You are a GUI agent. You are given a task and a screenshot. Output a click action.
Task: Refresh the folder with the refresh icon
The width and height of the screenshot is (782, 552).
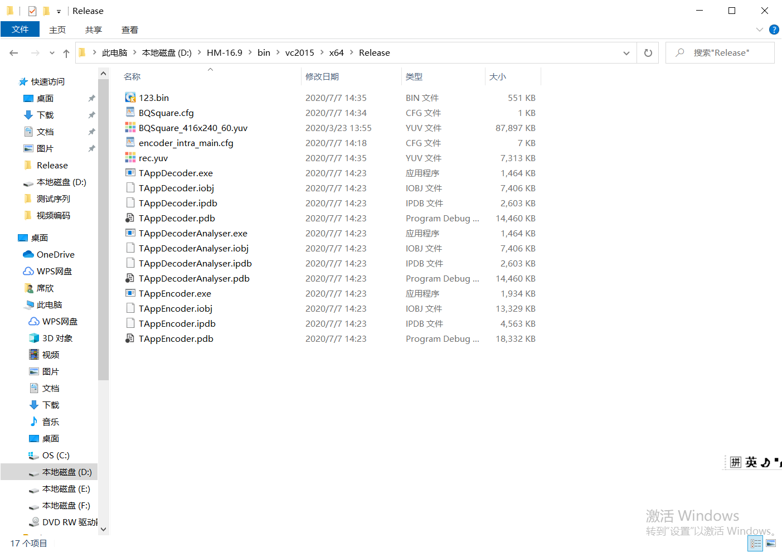[x=648, y=52]
